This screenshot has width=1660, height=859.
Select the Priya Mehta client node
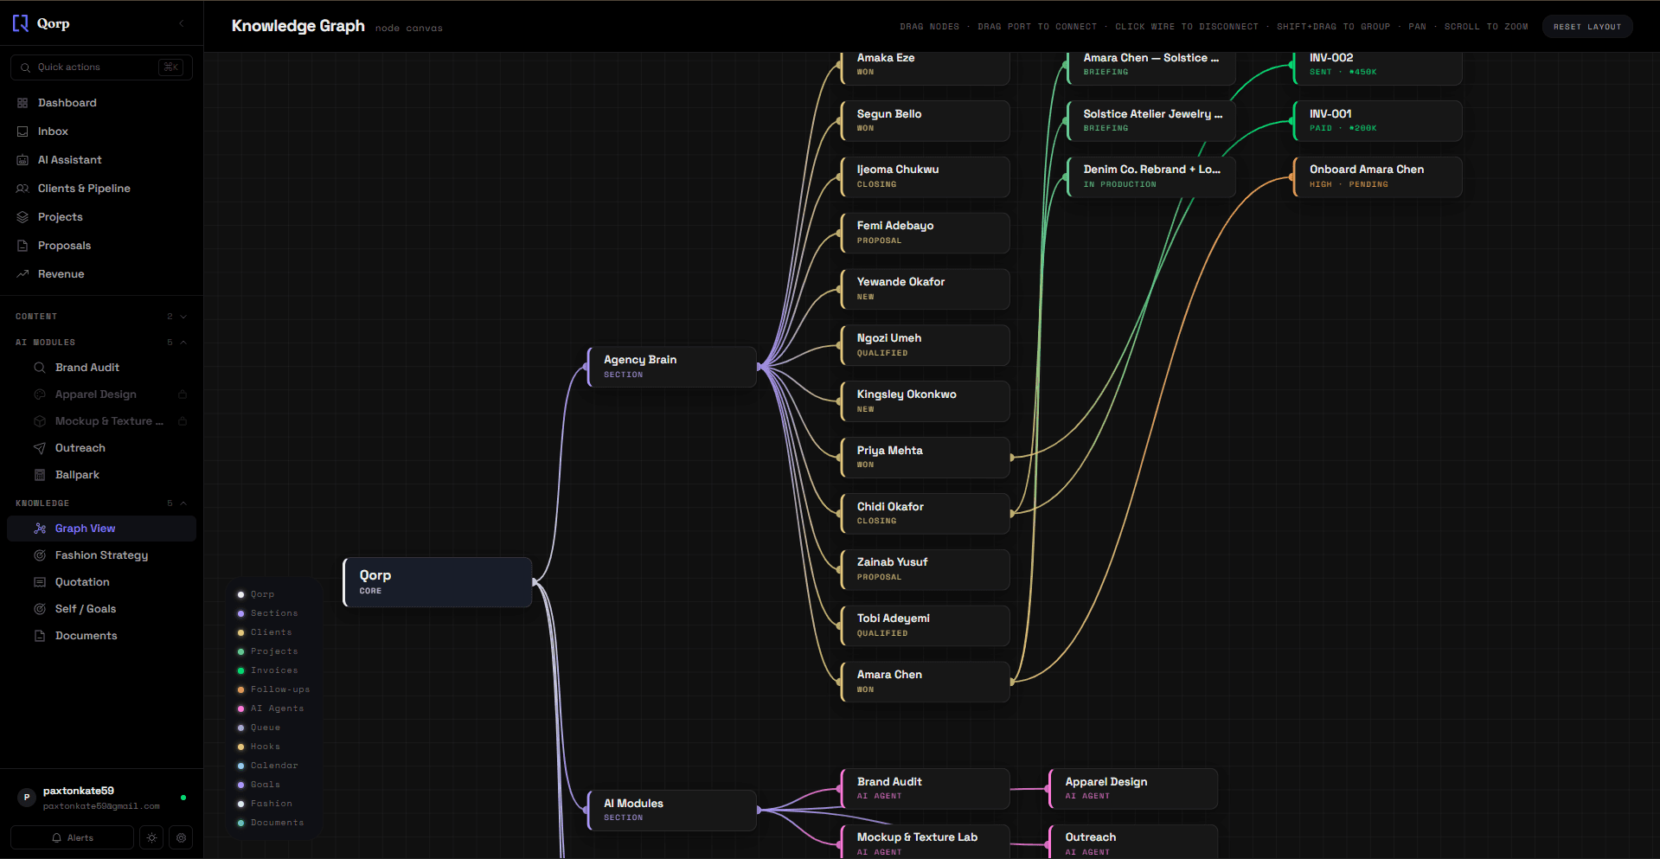coord(925,458)
